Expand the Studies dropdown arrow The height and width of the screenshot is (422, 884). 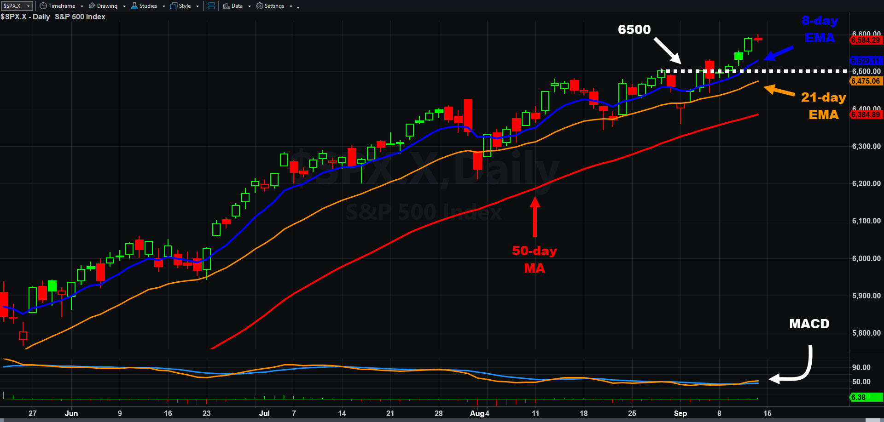click(164, 6)
